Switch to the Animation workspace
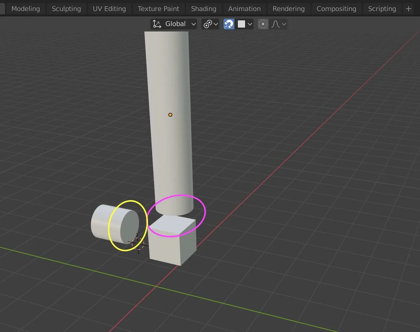 tap(244, 9)
